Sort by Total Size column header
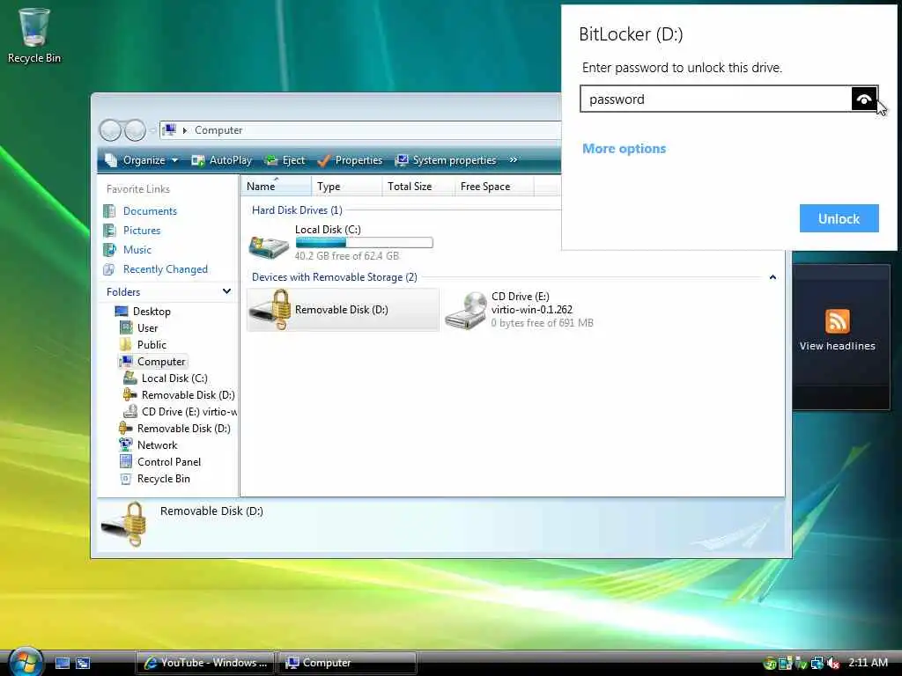Image resolution: width=902 pixels, height=676 pixels. pos(418,187)
